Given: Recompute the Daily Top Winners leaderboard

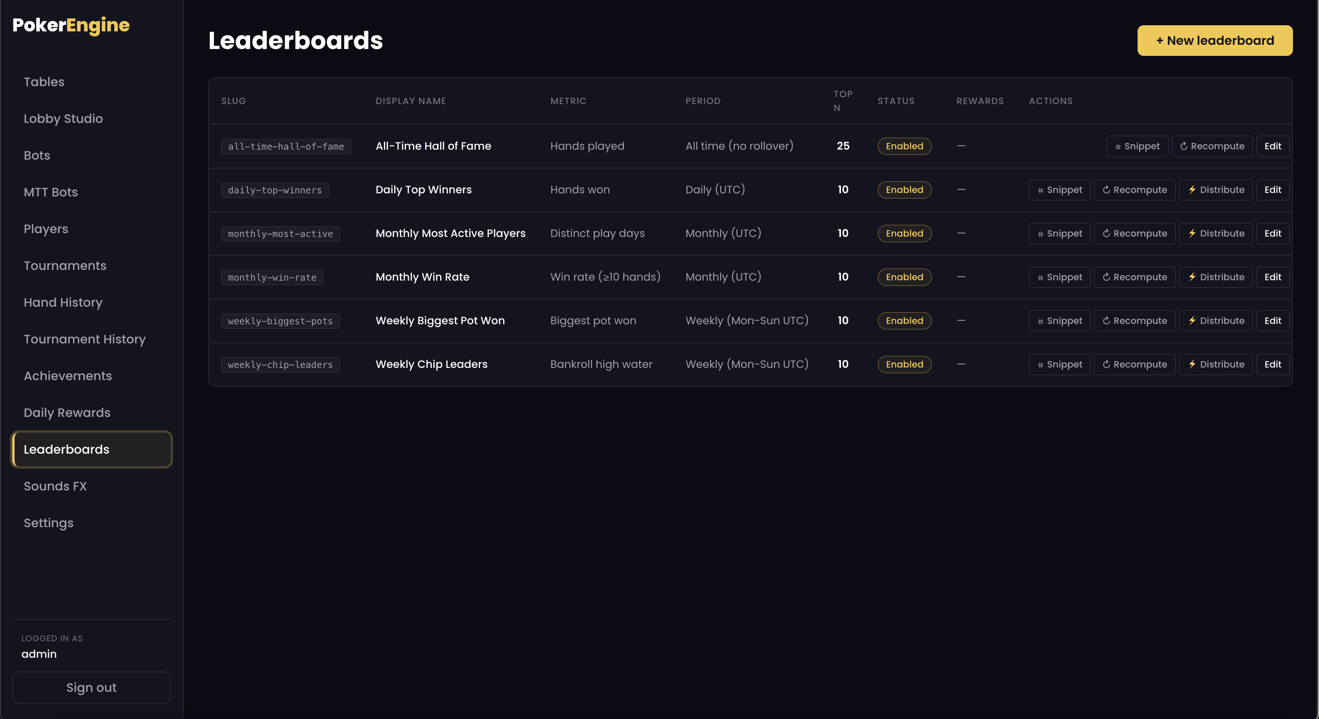Looking at the screenshot, I should point(1134,190).
